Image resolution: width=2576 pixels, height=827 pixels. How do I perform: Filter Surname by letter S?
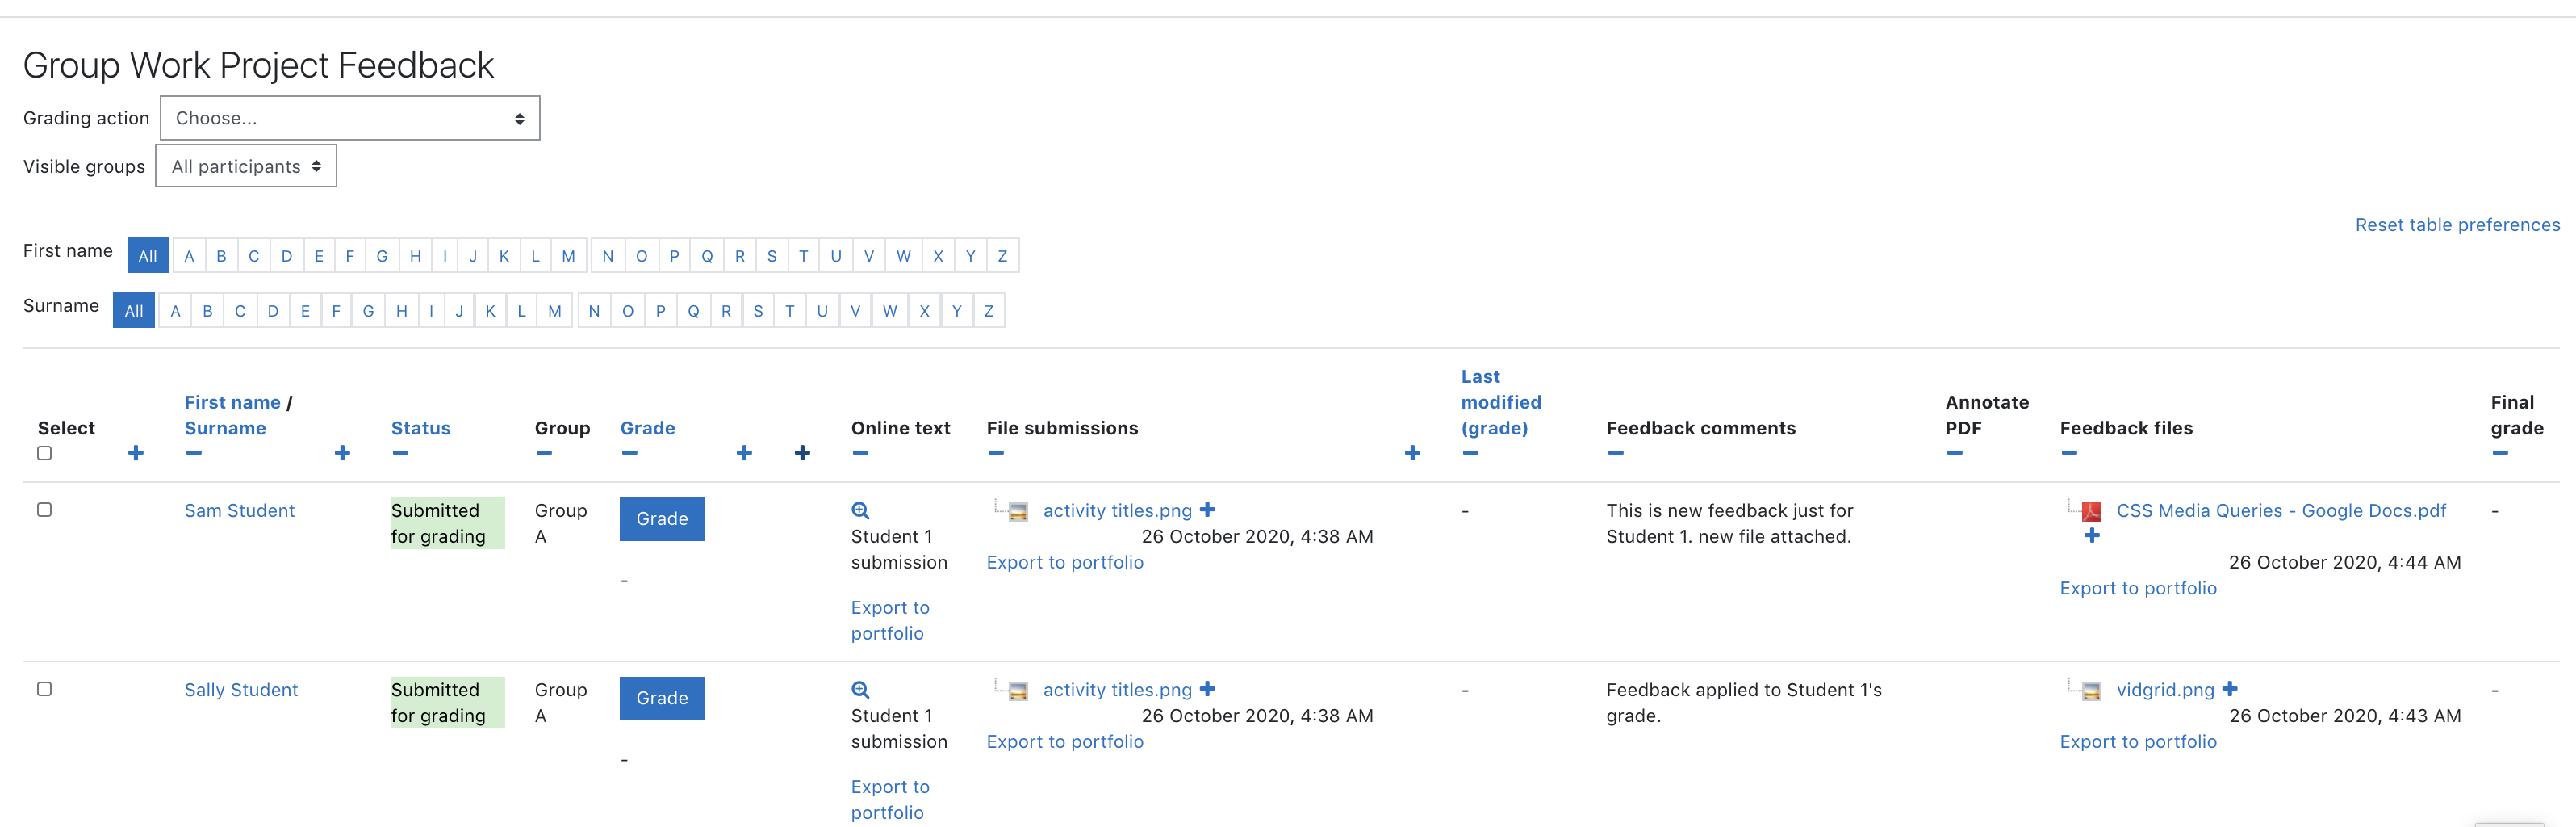758,312
